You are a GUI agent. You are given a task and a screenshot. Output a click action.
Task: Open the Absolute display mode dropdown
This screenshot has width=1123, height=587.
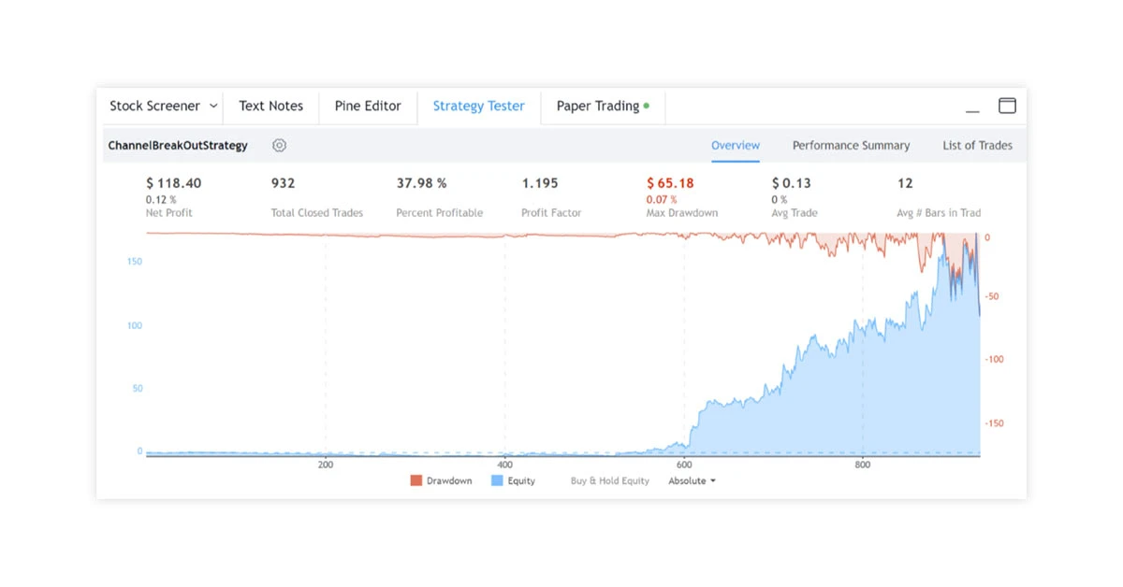691,480
